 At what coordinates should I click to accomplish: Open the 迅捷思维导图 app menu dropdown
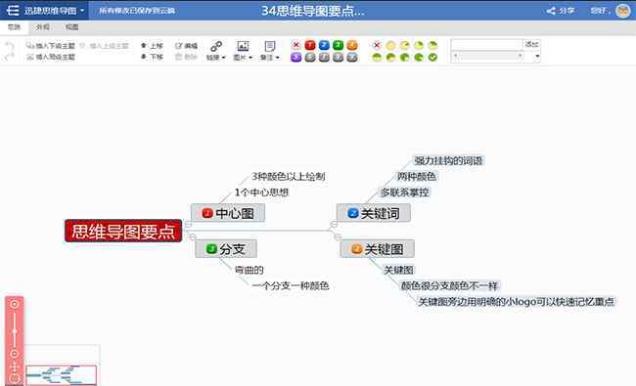coord(82,10)
